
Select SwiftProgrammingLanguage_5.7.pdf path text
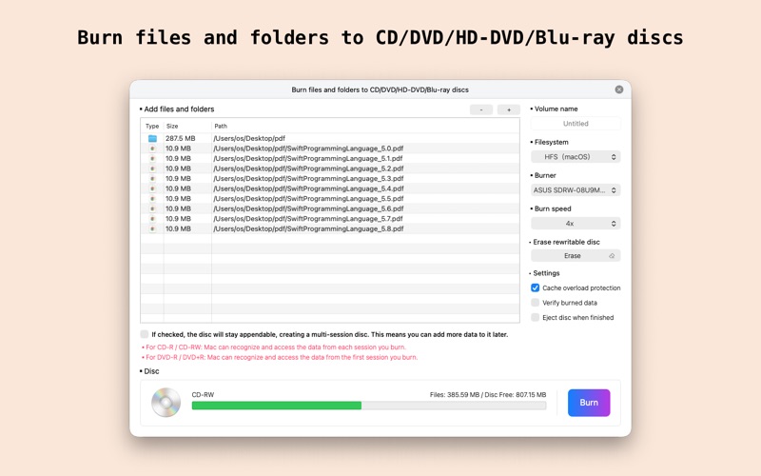[x=308, y=219]
